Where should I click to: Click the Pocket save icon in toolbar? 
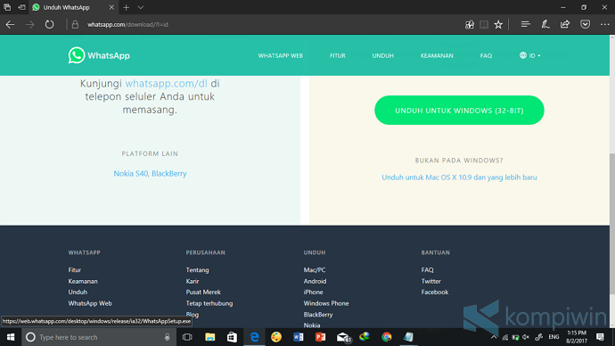(586, 24)
